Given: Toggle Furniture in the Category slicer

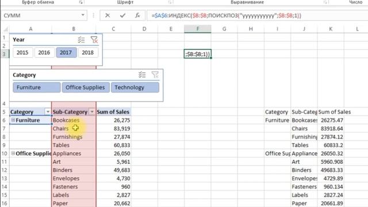Looking at the screenshot, I should pos(37,87).
